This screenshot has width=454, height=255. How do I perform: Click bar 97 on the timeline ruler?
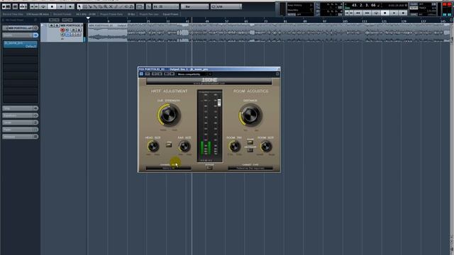pos(325,21)
